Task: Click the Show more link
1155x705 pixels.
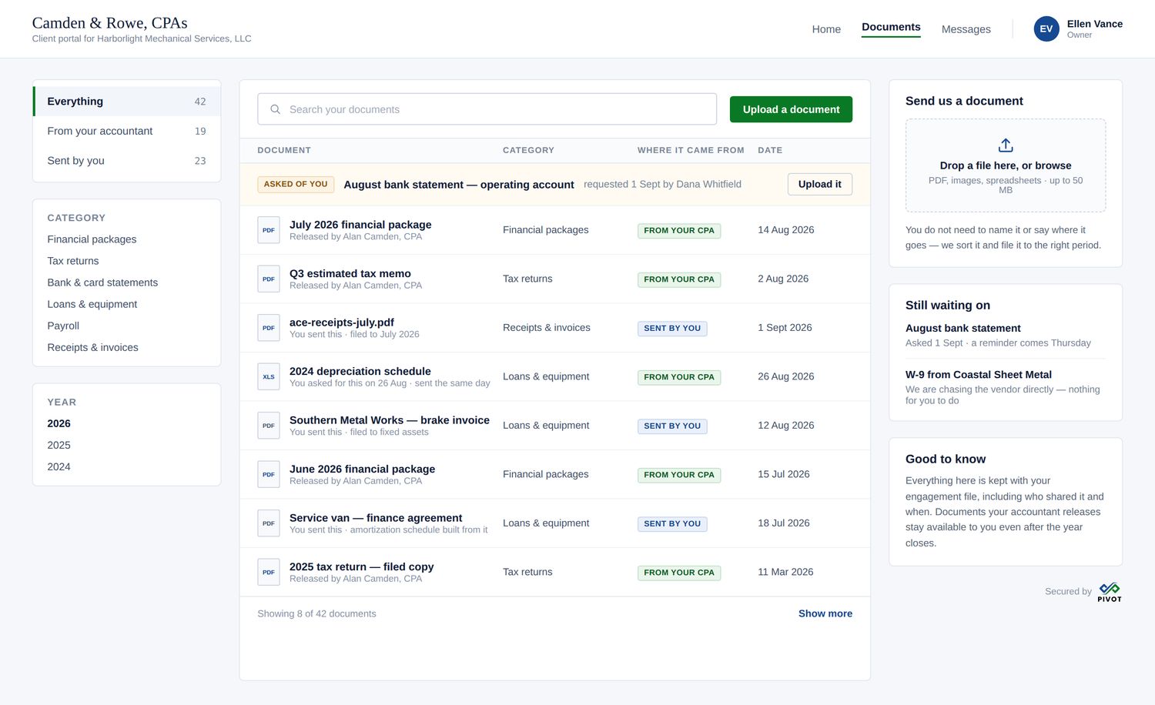Action: click(x=825, y=613)
